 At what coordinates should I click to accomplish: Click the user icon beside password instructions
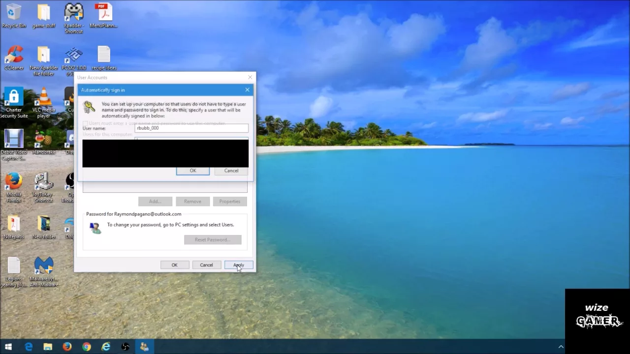point(95,228)
